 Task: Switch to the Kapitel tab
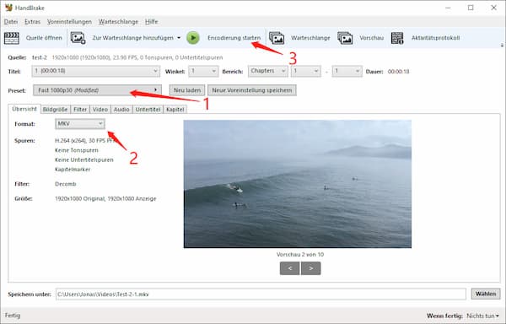[175, 110]
